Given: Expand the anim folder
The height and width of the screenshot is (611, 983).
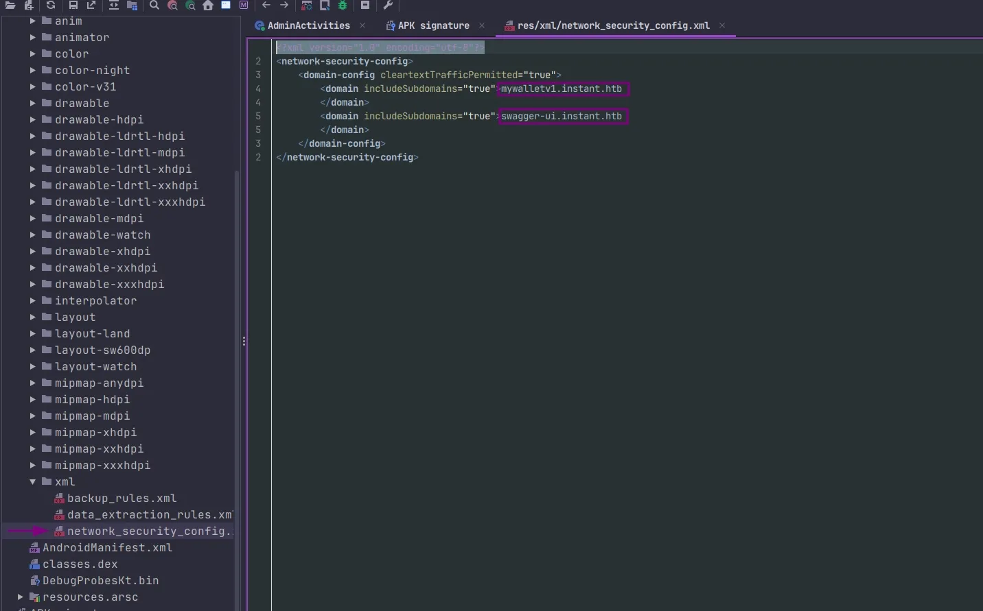Looking at the screenshot, I should pyautogui.click(x=32, y=21).
